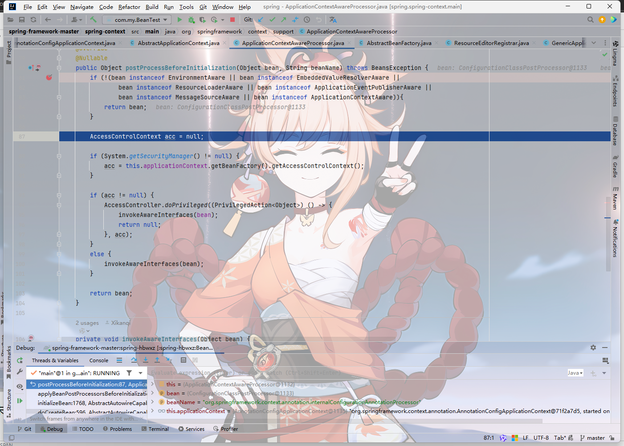Toggle the Maven tool window
Viewport: 624px width, 446px height.
pyautogui.click(x=615, y=198)
